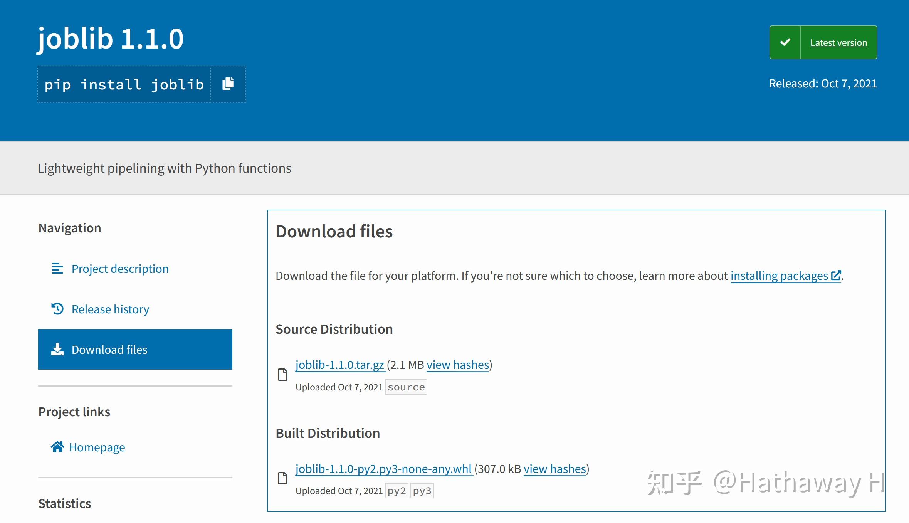The width and height of the screenshot is (909, 523).
Task: Select the Download files navigation entry
Action: coord(109,349)
